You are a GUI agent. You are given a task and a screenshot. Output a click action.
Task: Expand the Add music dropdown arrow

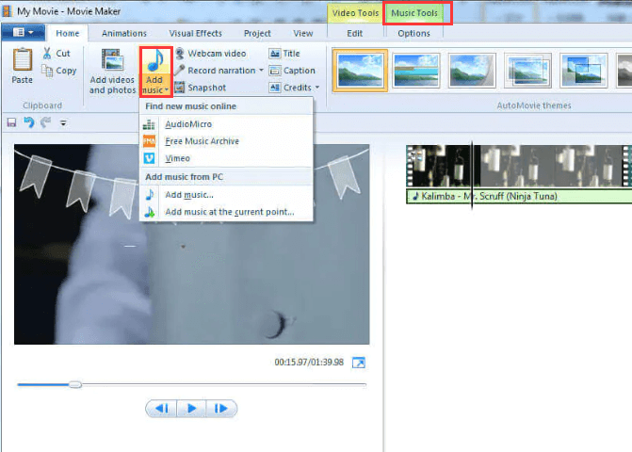click(x=167, y=90)
